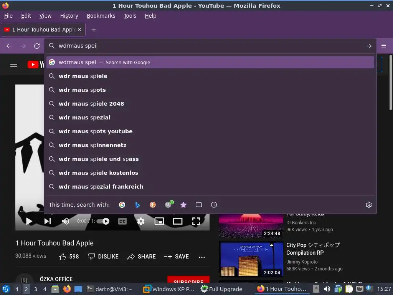This screenshot has height=295, width=393.
Task: Choose suggestion 'wdr maus spezial'
Action: click(x=210, y=118)
